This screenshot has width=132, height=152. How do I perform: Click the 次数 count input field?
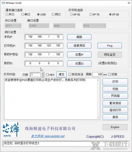tap(35, 75)
